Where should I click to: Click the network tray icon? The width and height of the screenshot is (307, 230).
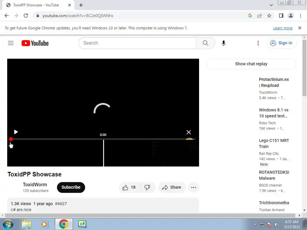pyautogui.click(x=262, y=224)
